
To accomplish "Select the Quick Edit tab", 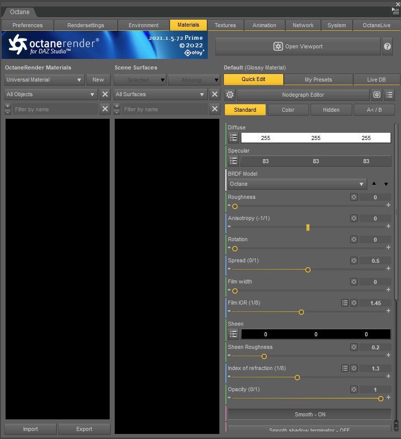I will pos(254,79).
